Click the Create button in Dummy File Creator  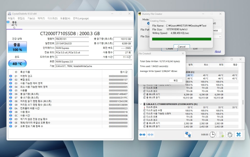click(170, 49)
